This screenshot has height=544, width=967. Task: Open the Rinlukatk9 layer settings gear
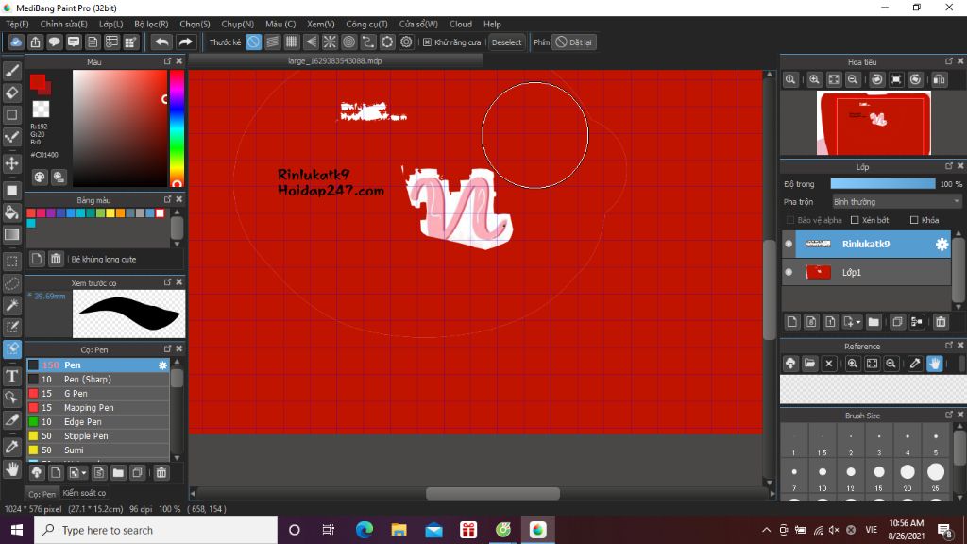click(x=942, y=245)
